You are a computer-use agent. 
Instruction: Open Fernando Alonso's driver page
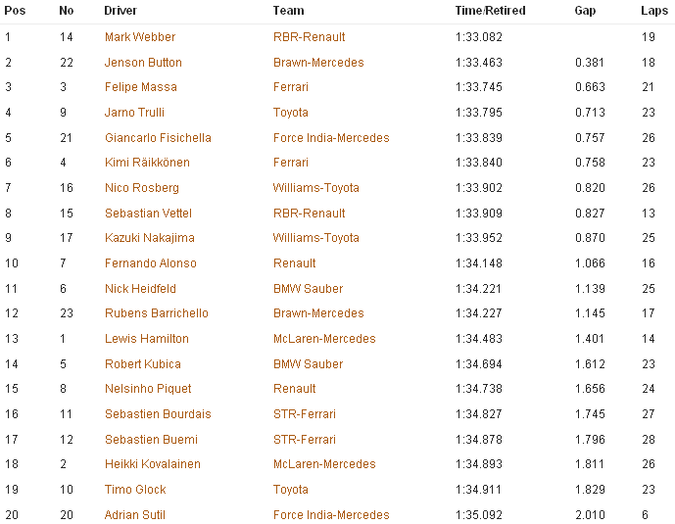coord(151,262)
